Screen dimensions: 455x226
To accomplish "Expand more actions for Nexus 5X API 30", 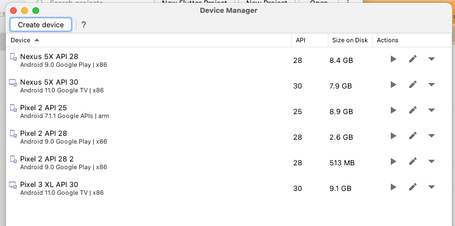I will pos(431,85).
